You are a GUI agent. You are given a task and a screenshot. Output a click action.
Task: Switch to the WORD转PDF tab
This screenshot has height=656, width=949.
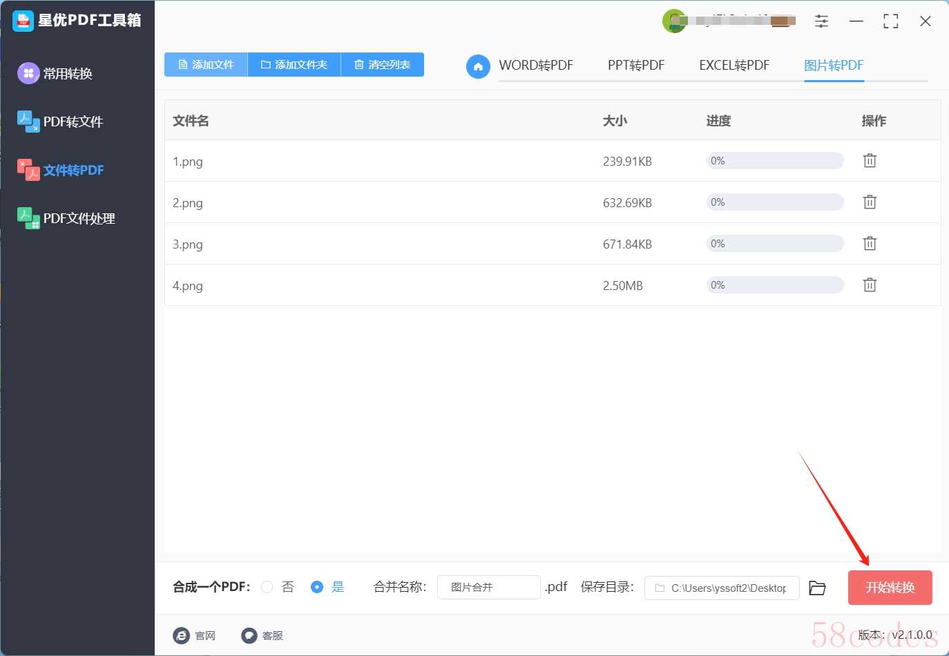536,66
